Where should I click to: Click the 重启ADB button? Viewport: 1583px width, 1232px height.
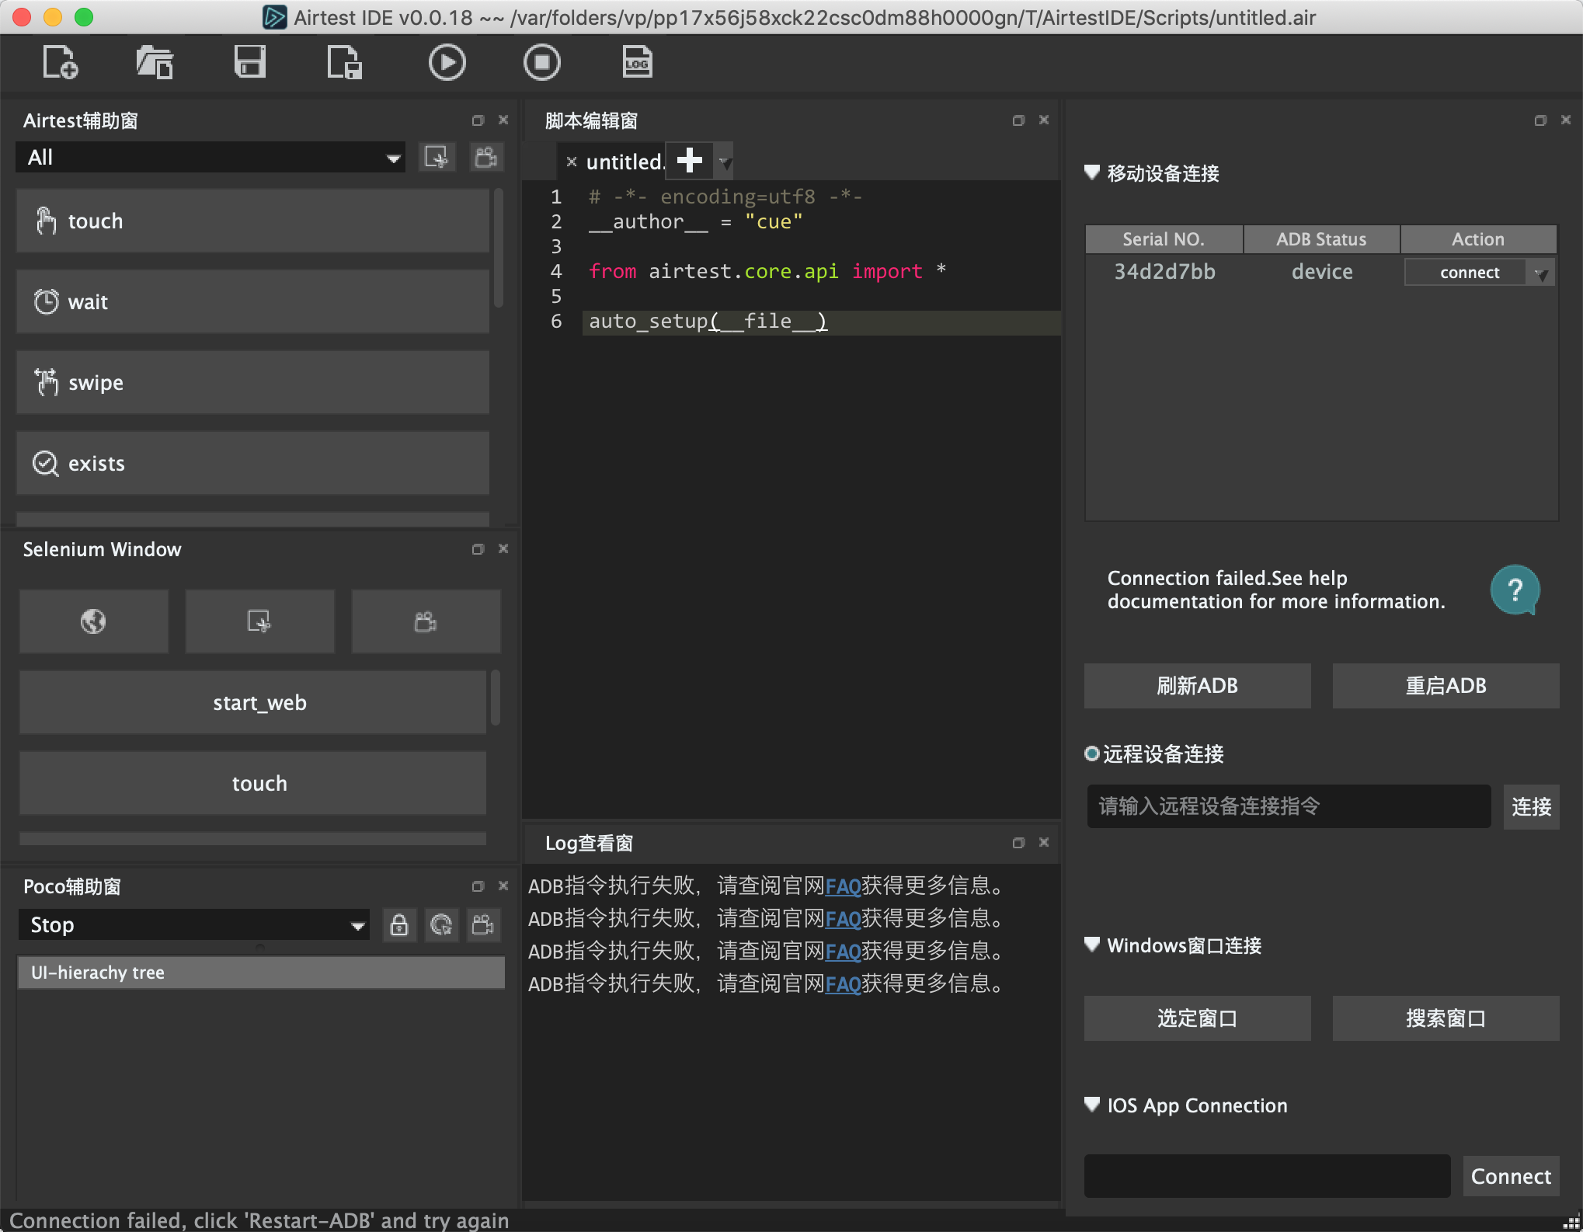coord(1446,686)
